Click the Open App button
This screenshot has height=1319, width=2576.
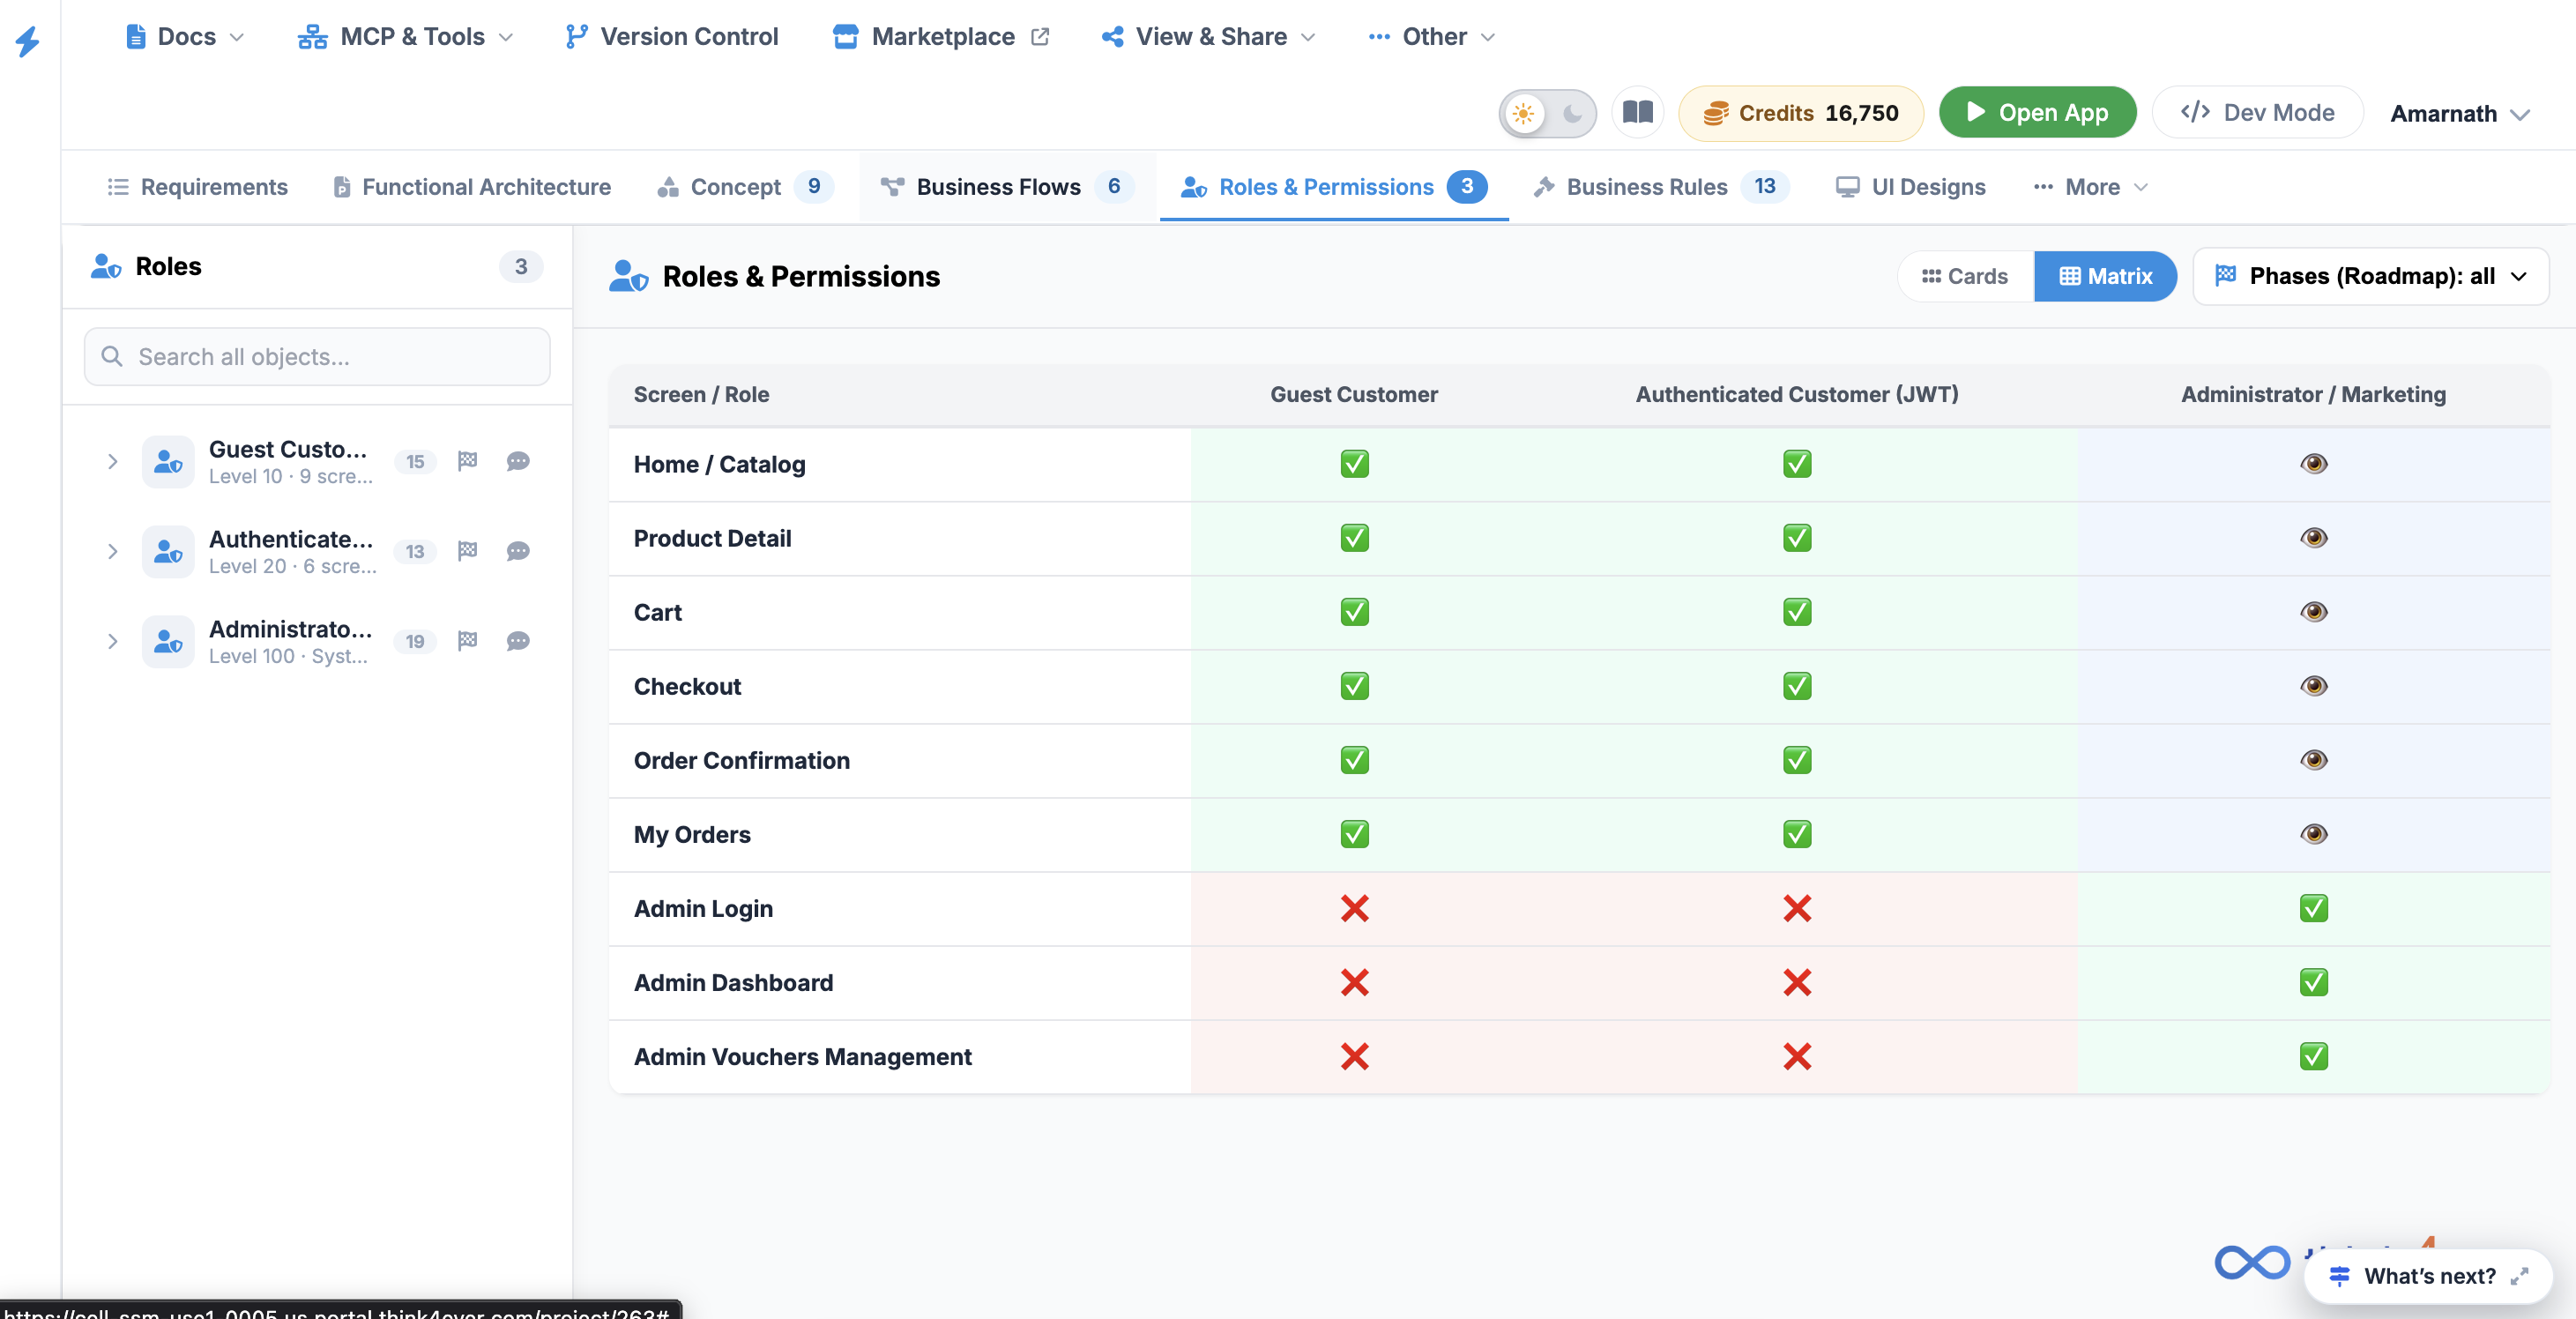click(2037, 112)
